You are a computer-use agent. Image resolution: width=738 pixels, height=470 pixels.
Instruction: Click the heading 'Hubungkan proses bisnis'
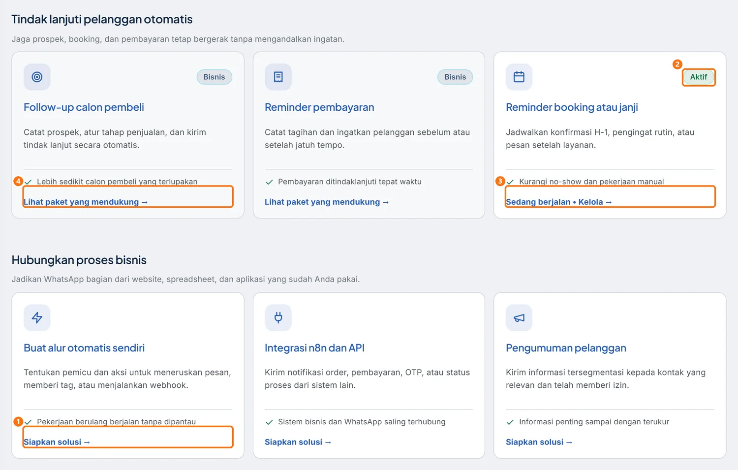tap(79, 260)
